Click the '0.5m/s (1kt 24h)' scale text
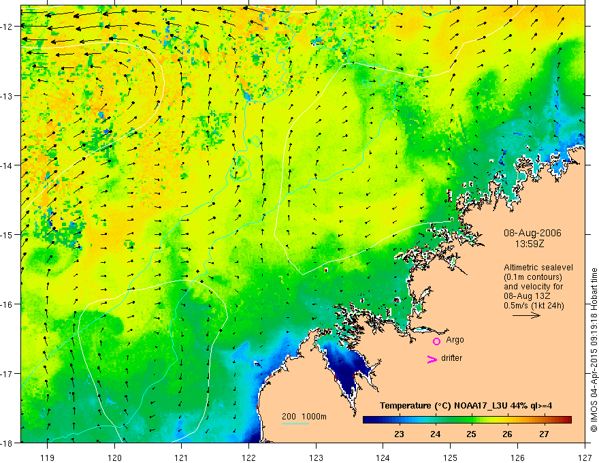 534,306
